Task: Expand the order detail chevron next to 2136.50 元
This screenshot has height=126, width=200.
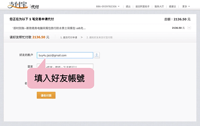Action: pyautogui.click(x=189, y=28)
